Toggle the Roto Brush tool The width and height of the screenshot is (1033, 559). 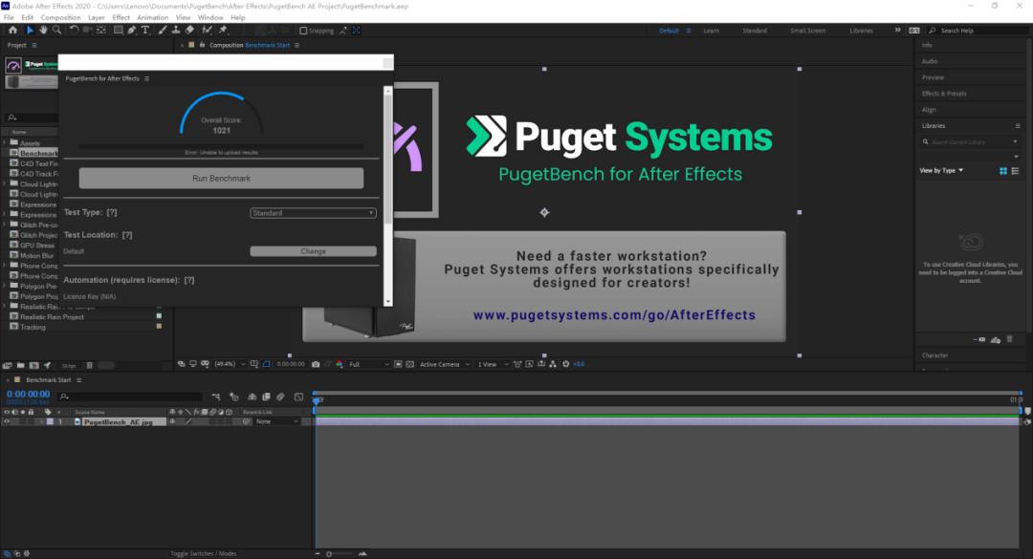[x=207, y=31]
